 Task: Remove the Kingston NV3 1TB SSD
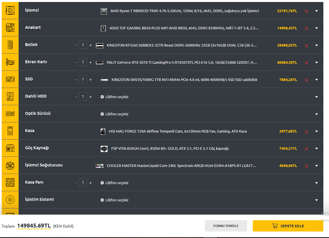[x=306, y=80]
